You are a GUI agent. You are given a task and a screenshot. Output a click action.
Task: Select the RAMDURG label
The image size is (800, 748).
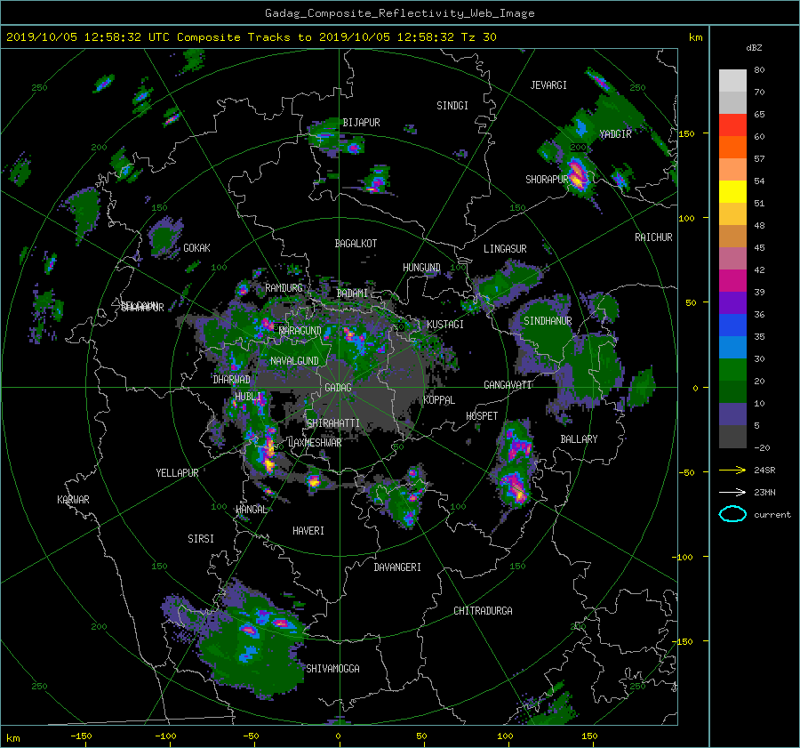[x=284, y=288]
